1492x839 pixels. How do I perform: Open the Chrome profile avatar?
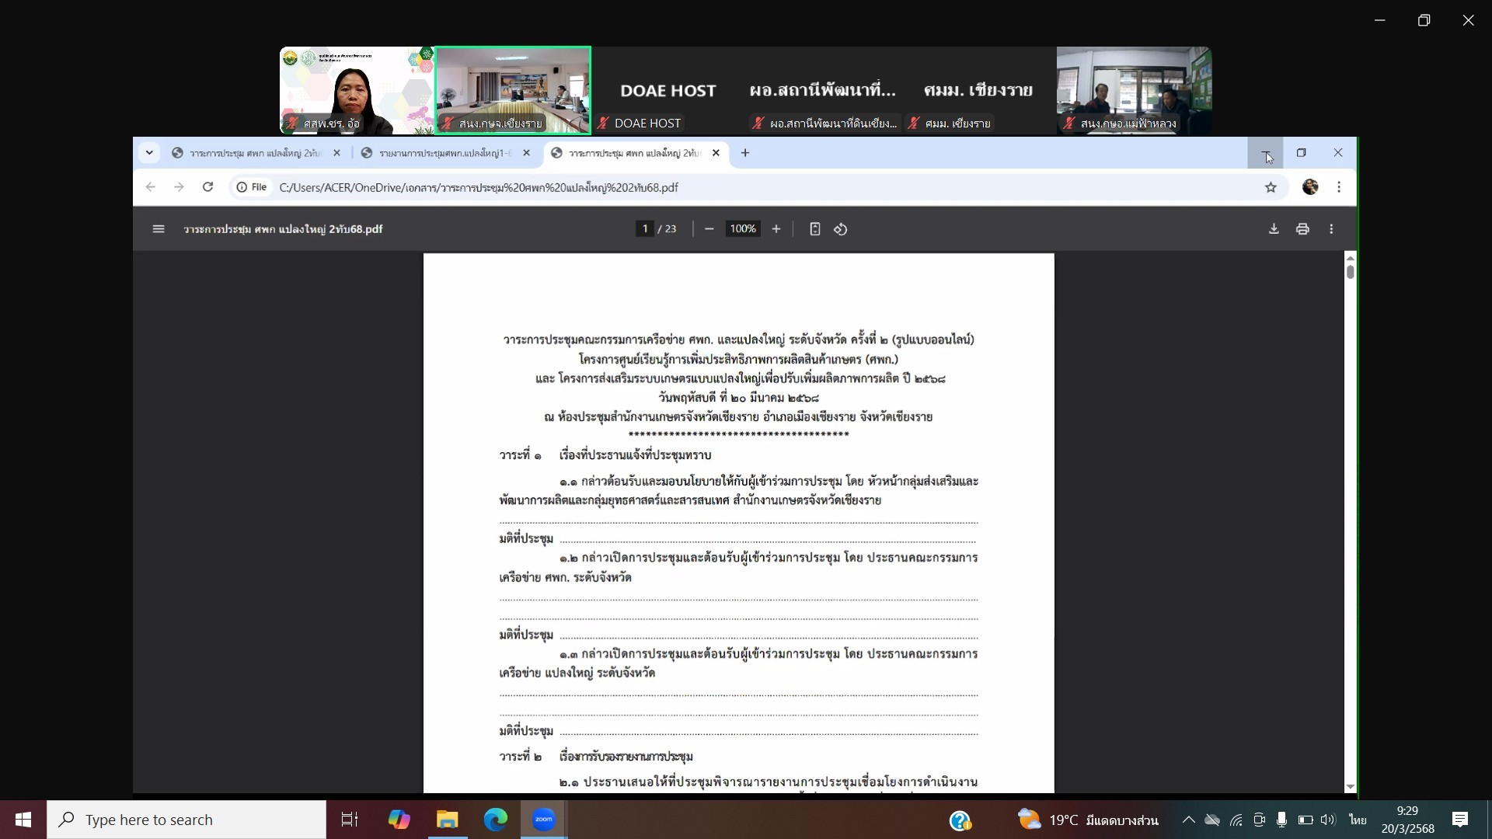pos(1310,187)
